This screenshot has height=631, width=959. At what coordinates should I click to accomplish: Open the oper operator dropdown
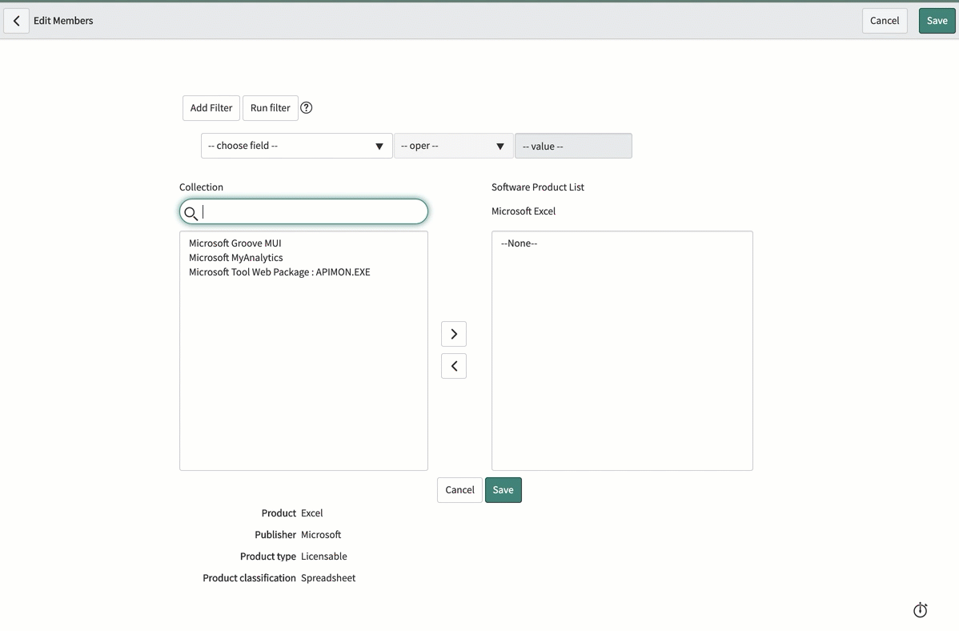(x=453, y=146)
